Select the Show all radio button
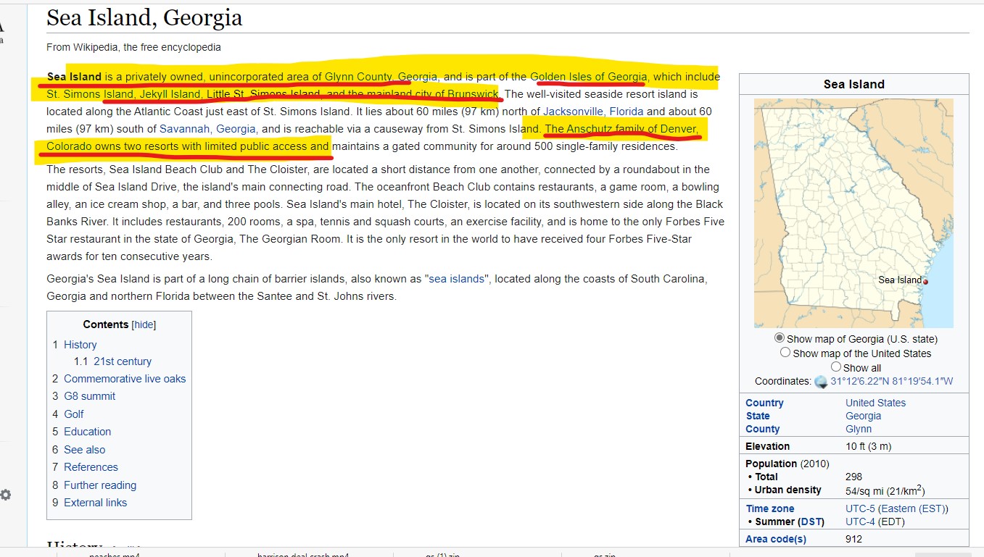The width and height of the screenshot is (984, 557). (836, 367)
